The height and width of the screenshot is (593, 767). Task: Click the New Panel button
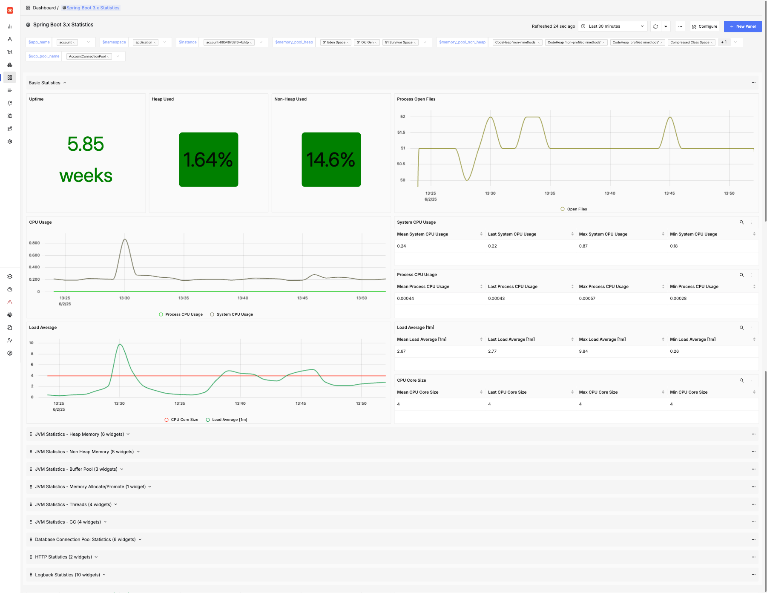[x=743, y=26]
